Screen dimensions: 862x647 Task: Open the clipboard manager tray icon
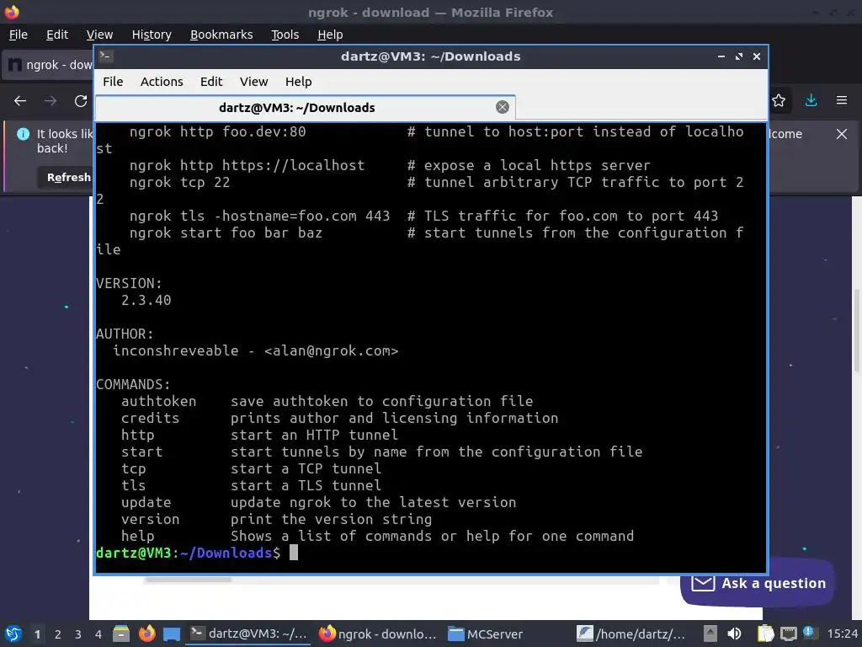[764, 634]
